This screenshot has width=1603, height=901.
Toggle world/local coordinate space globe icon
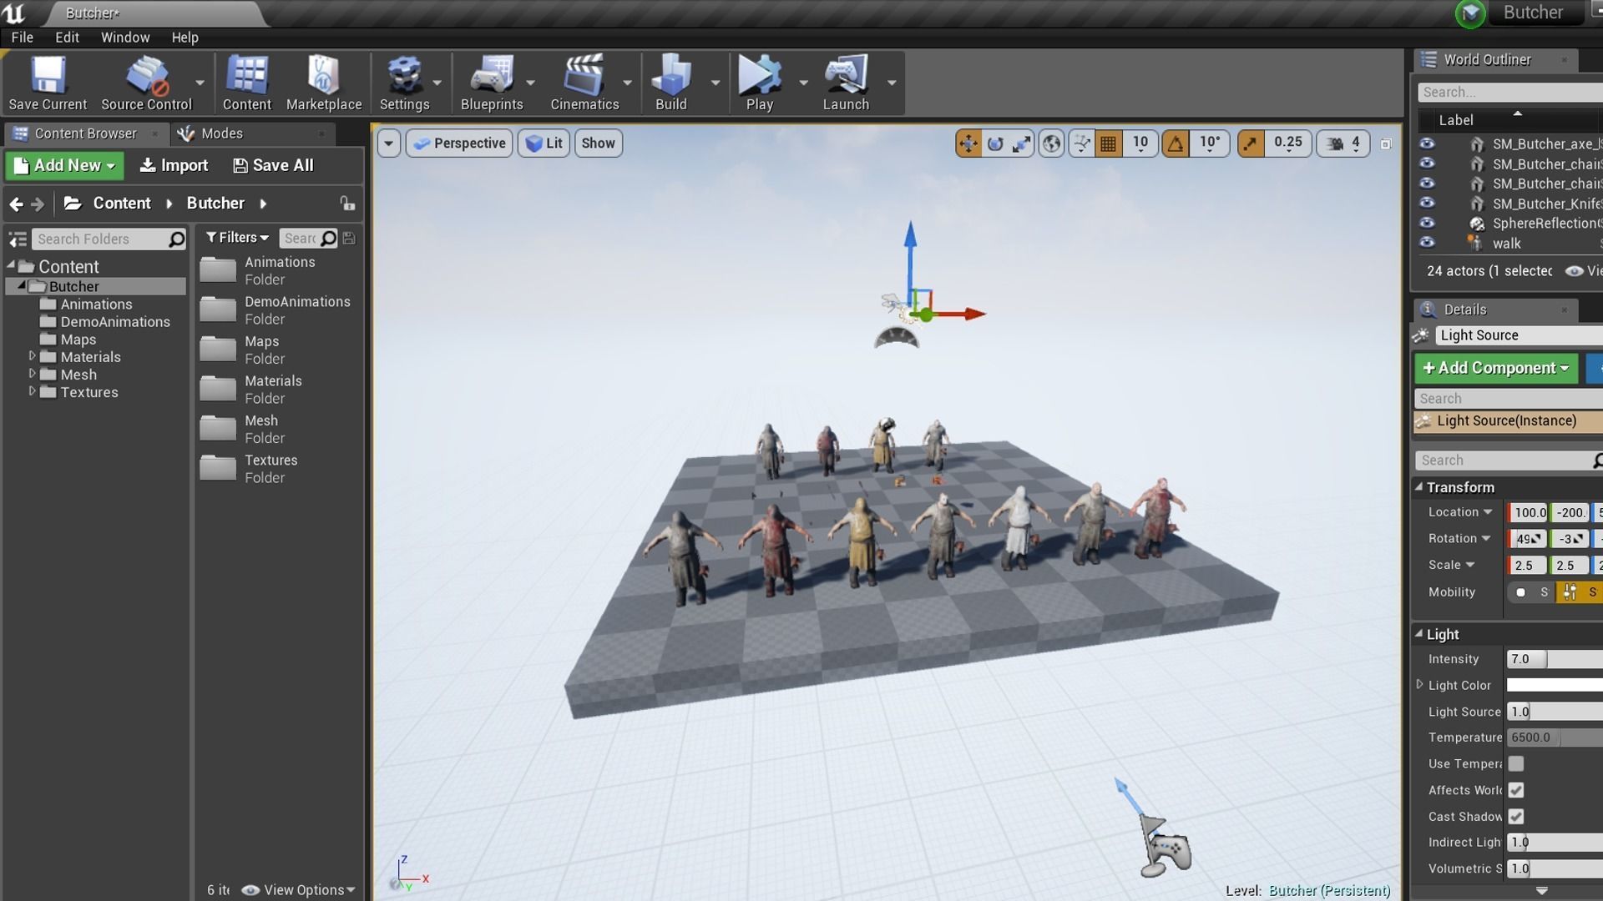tap(1051, 143)
